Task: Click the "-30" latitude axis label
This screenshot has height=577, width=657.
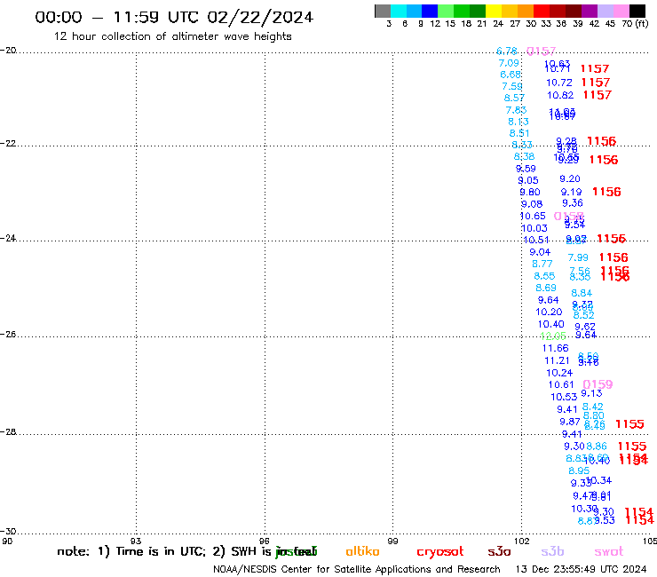Action: tap(8, 531)
